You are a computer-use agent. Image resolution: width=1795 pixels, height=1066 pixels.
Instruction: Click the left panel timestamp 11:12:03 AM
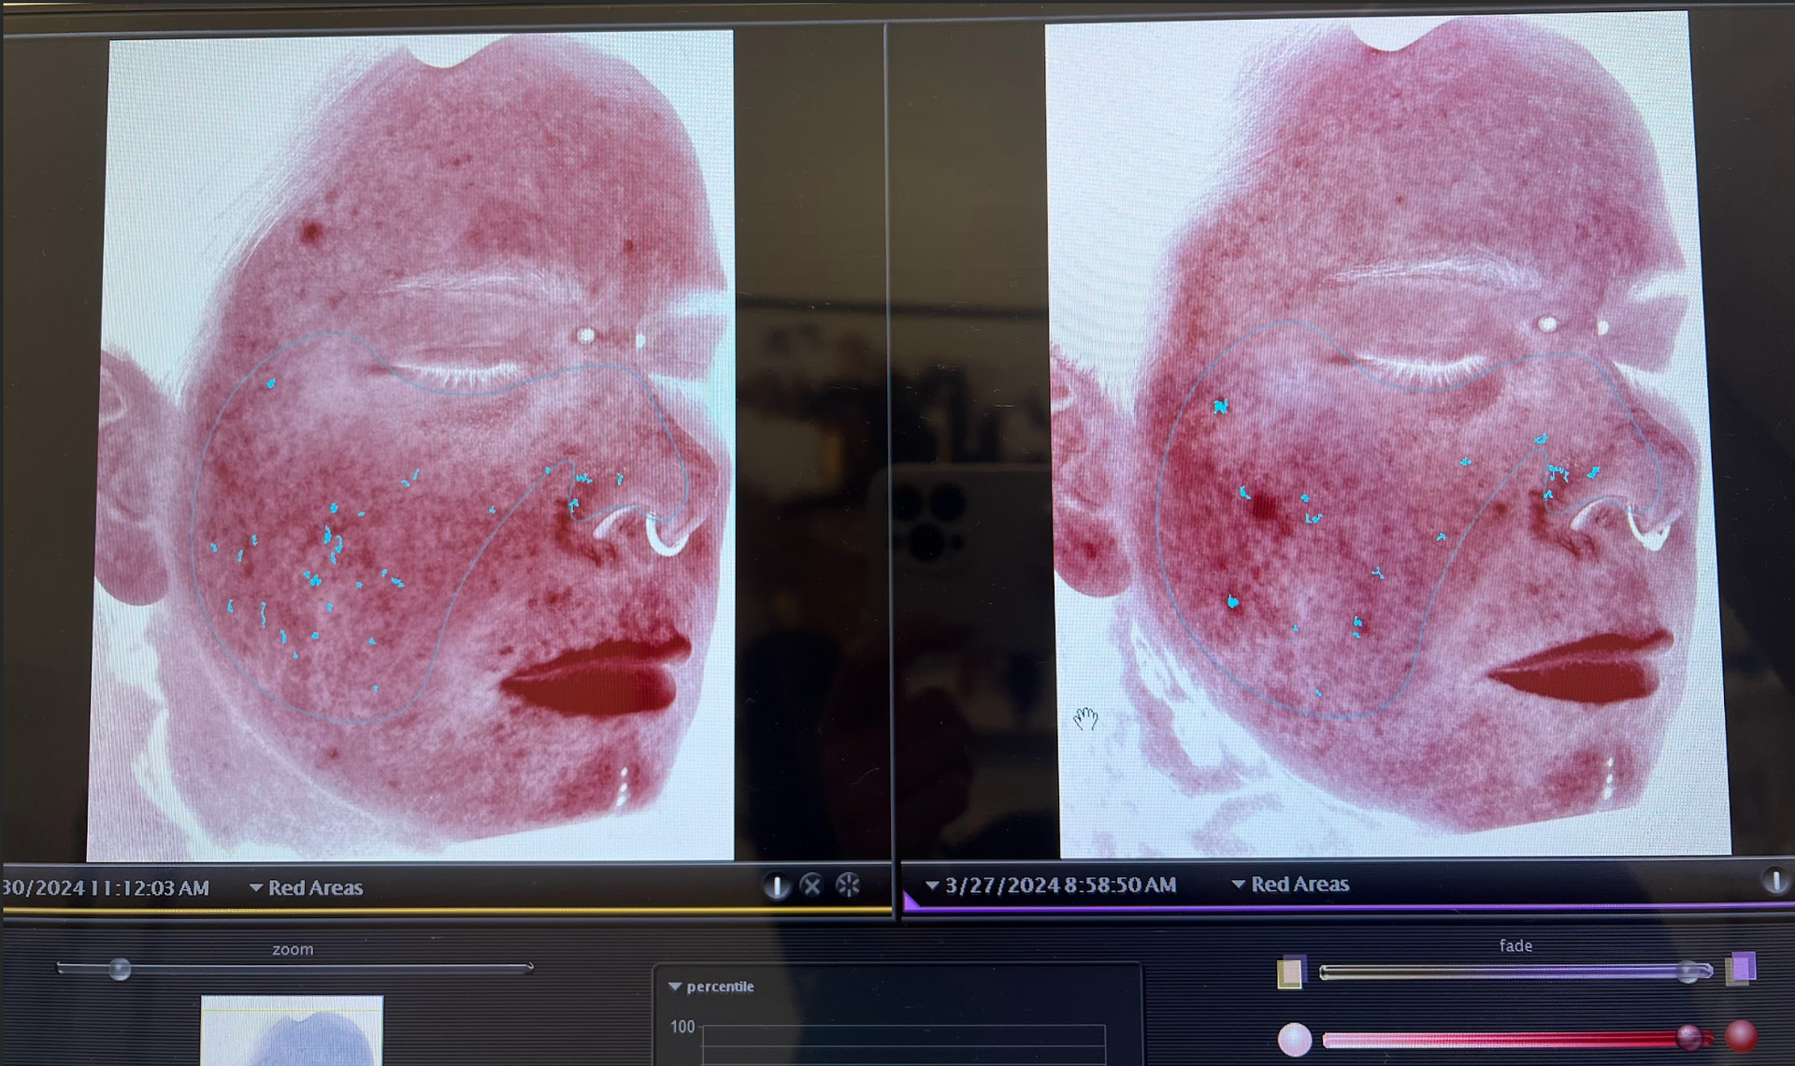coord(150,887)
